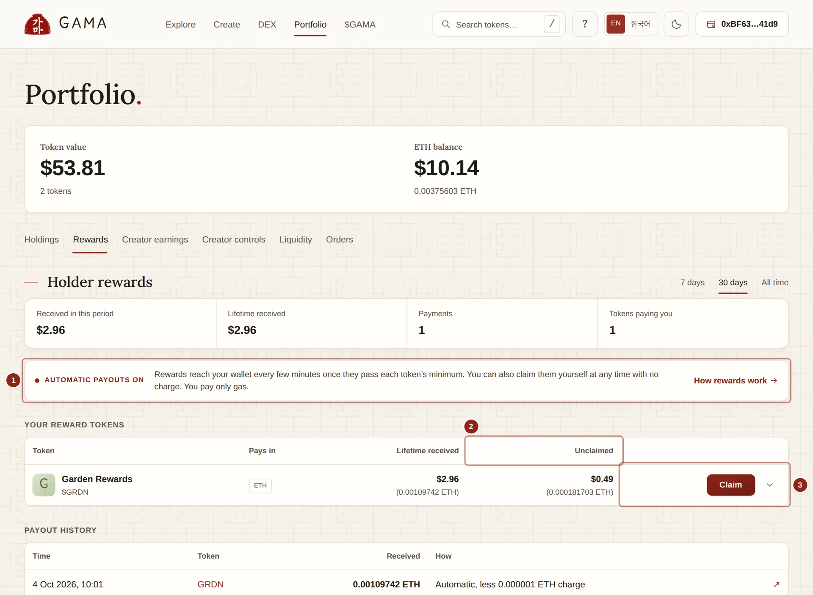Switch language to EN
Image resolution: width=813 pixels, height=595 pixels.
point(616,24)
